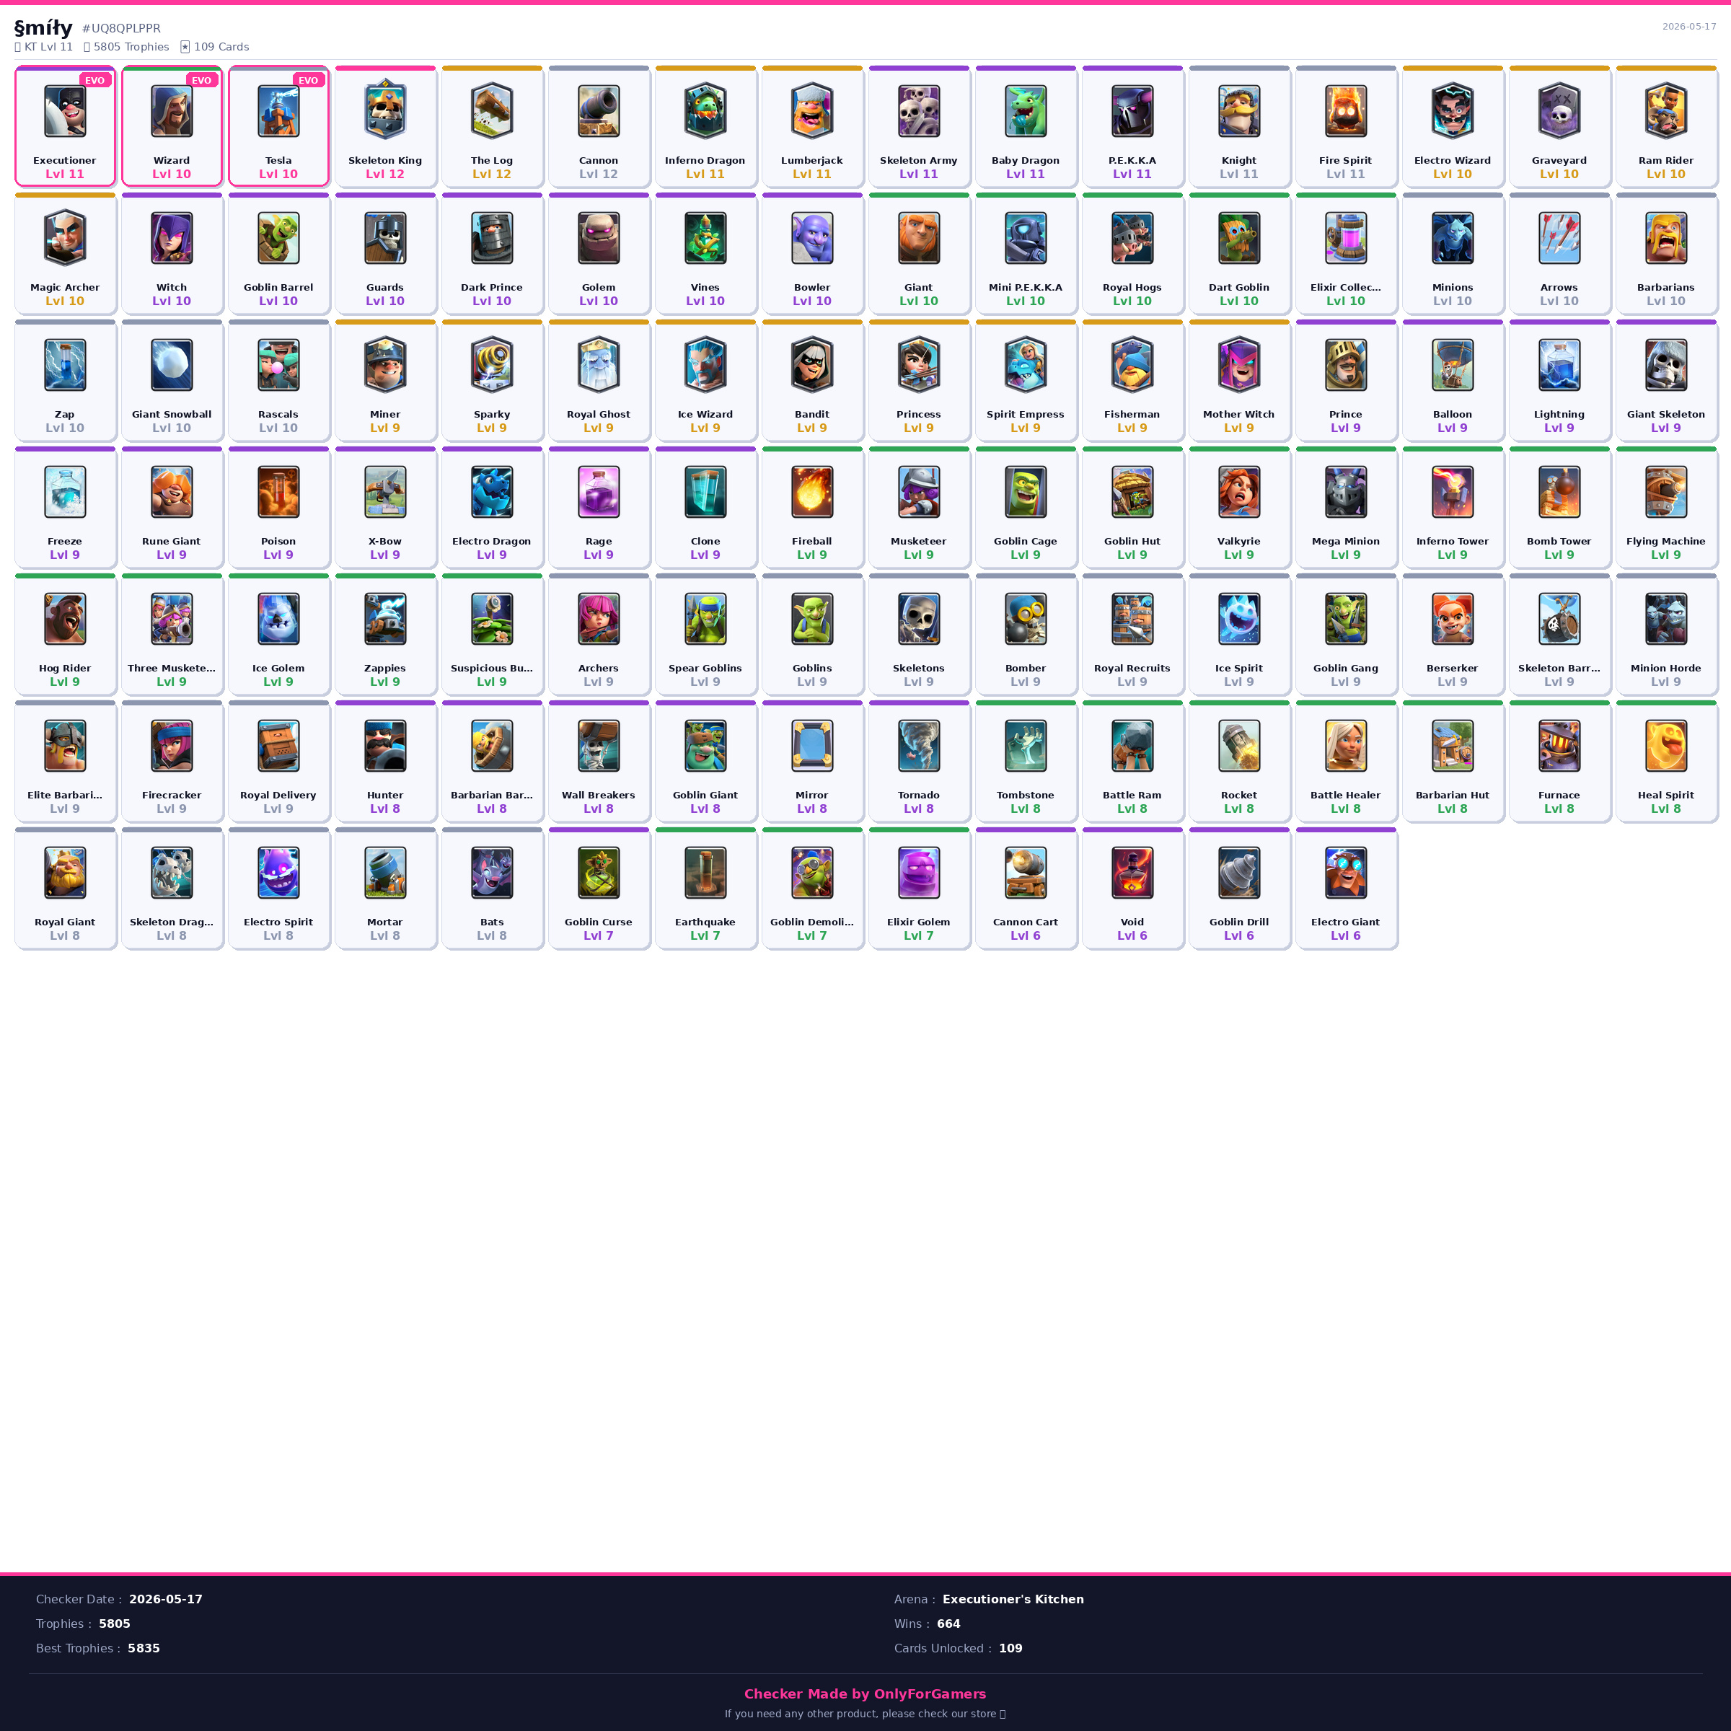
Task: Select the Princess card icon
Action: click(x=918, y=365)
